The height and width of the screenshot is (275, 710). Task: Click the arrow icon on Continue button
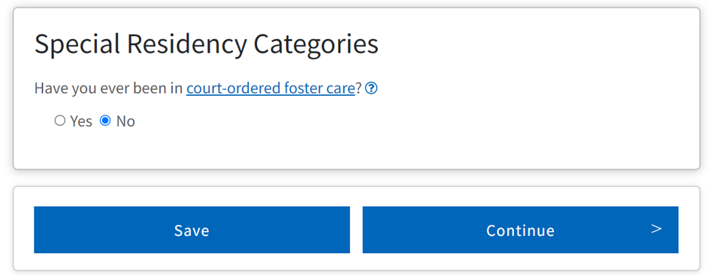tap(656, 229)
